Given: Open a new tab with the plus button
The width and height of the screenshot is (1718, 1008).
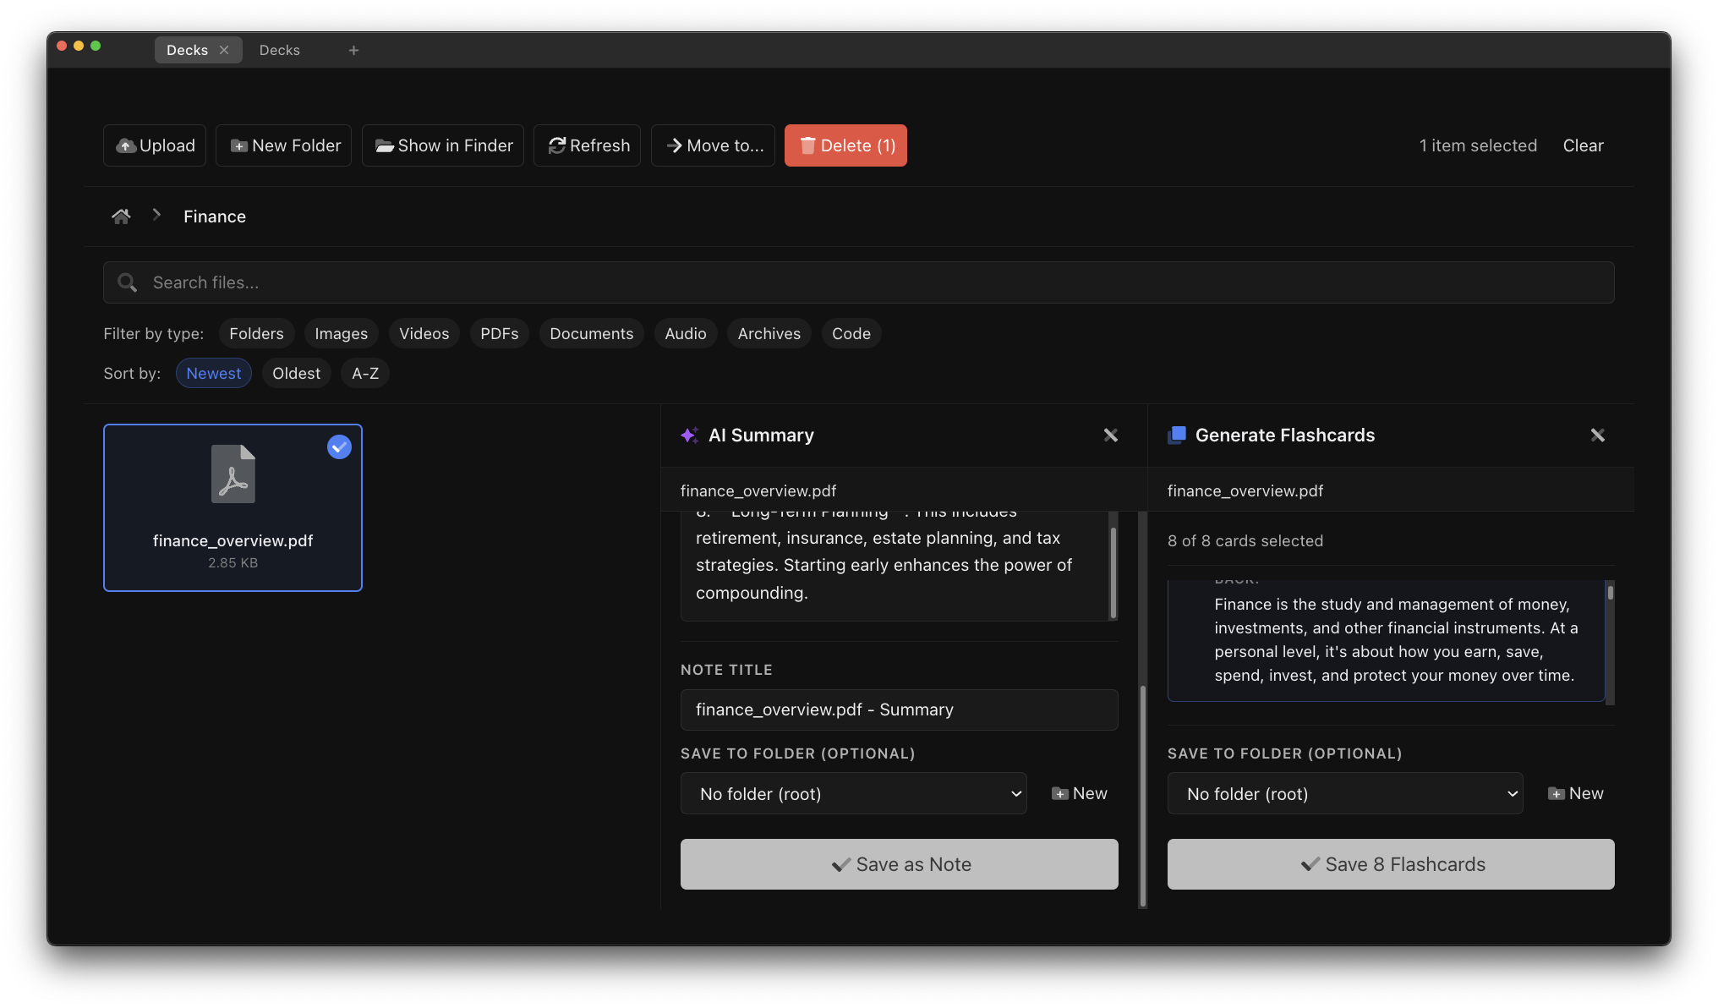Looking at the screenshot, I should tap(353, 50).
